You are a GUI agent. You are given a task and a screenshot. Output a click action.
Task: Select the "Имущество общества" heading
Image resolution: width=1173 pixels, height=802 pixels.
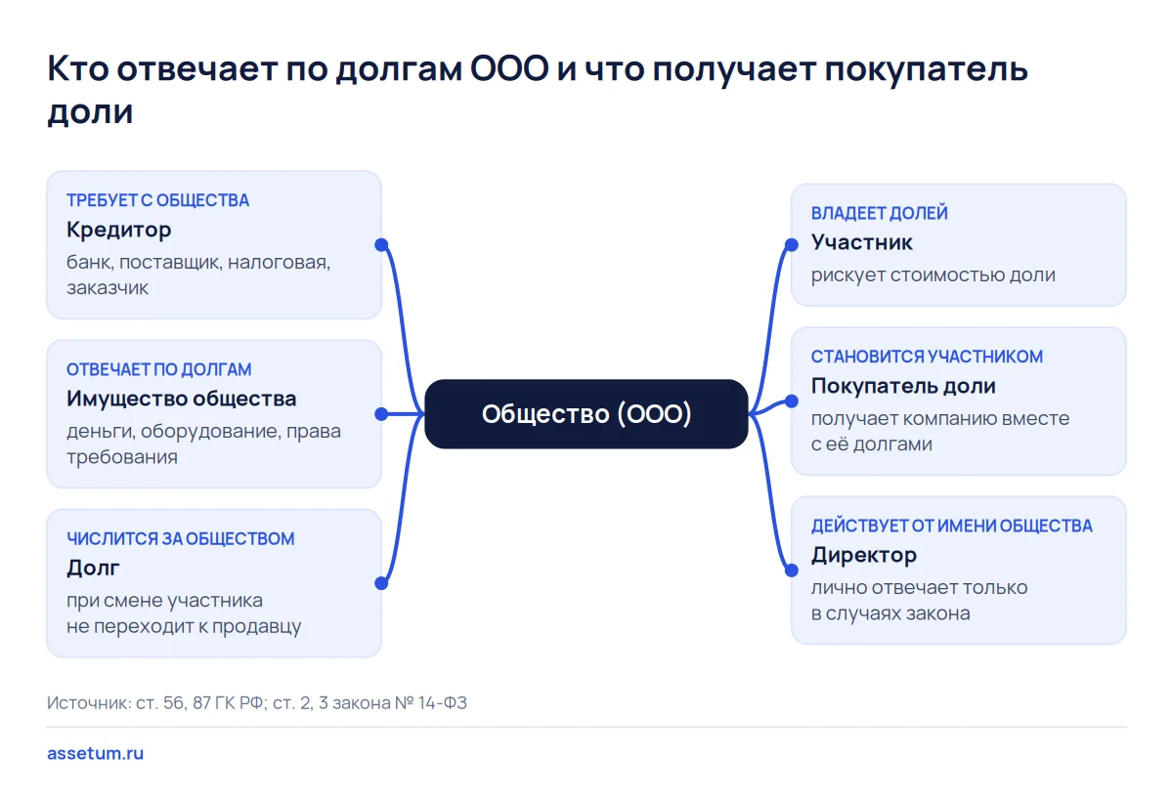(x=181, y=400)
